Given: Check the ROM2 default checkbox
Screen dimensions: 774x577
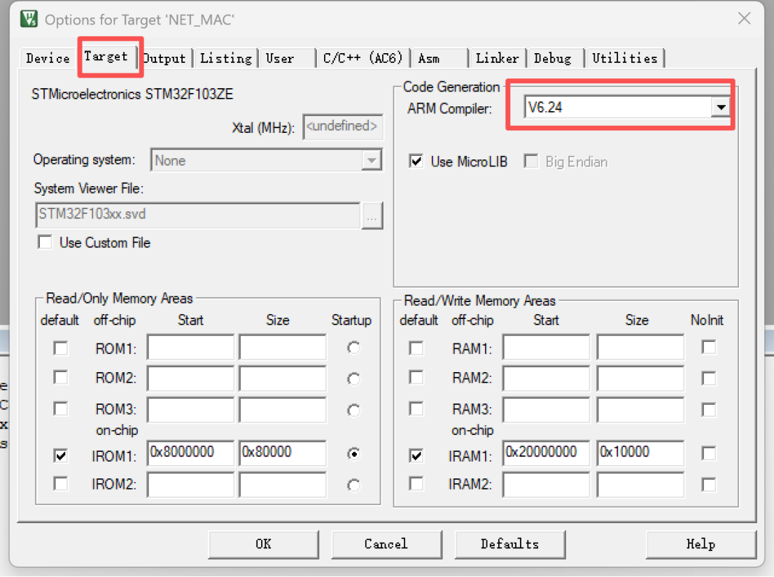Looking at the screenshot, I should (61, 378).
